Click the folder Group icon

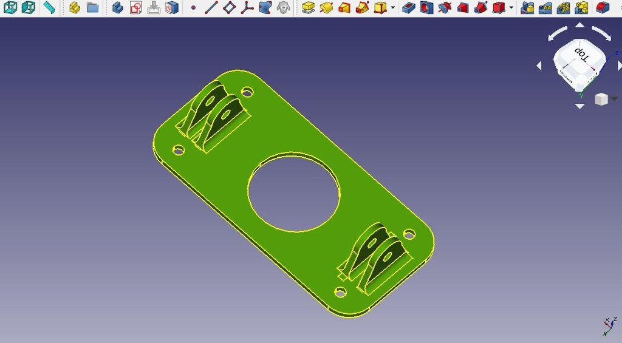pyautogui.click(x=92, y=8)
